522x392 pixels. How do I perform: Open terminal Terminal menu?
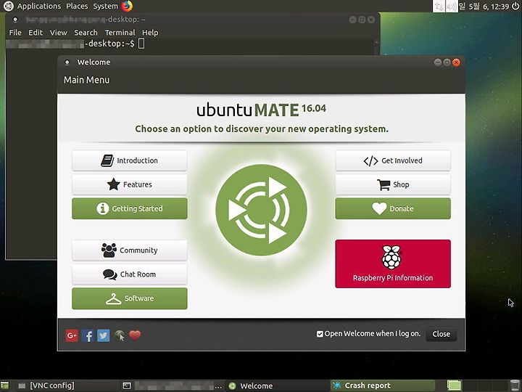[120, 33]
